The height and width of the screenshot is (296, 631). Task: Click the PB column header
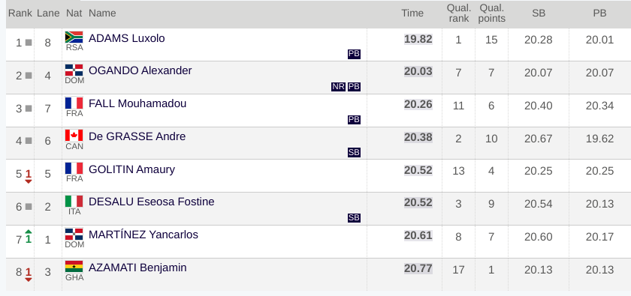point(599,13)
